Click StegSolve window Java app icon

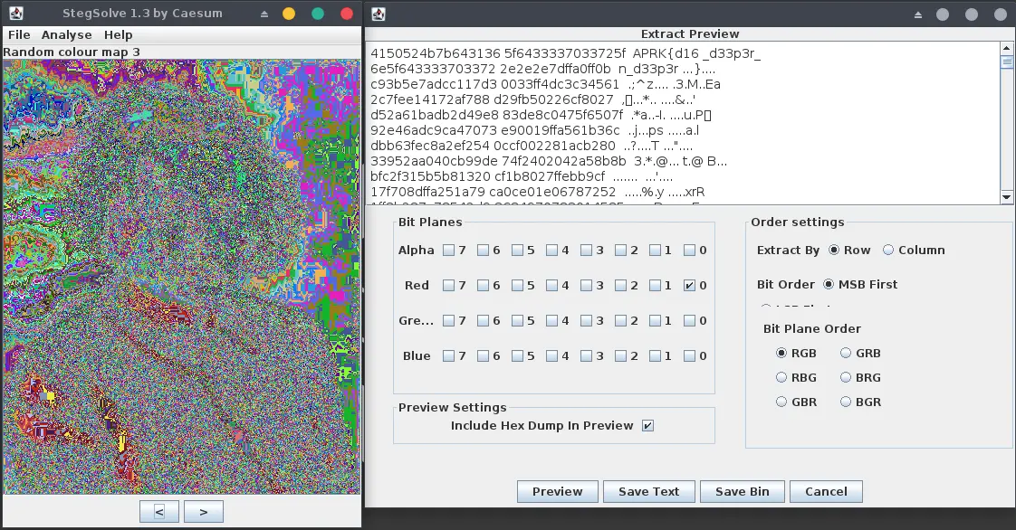click(x=15, y=13)
